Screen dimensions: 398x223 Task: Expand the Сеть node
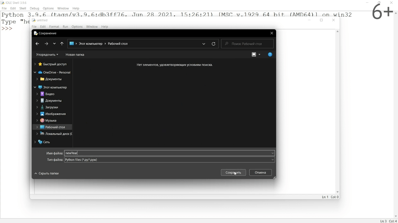35,142
